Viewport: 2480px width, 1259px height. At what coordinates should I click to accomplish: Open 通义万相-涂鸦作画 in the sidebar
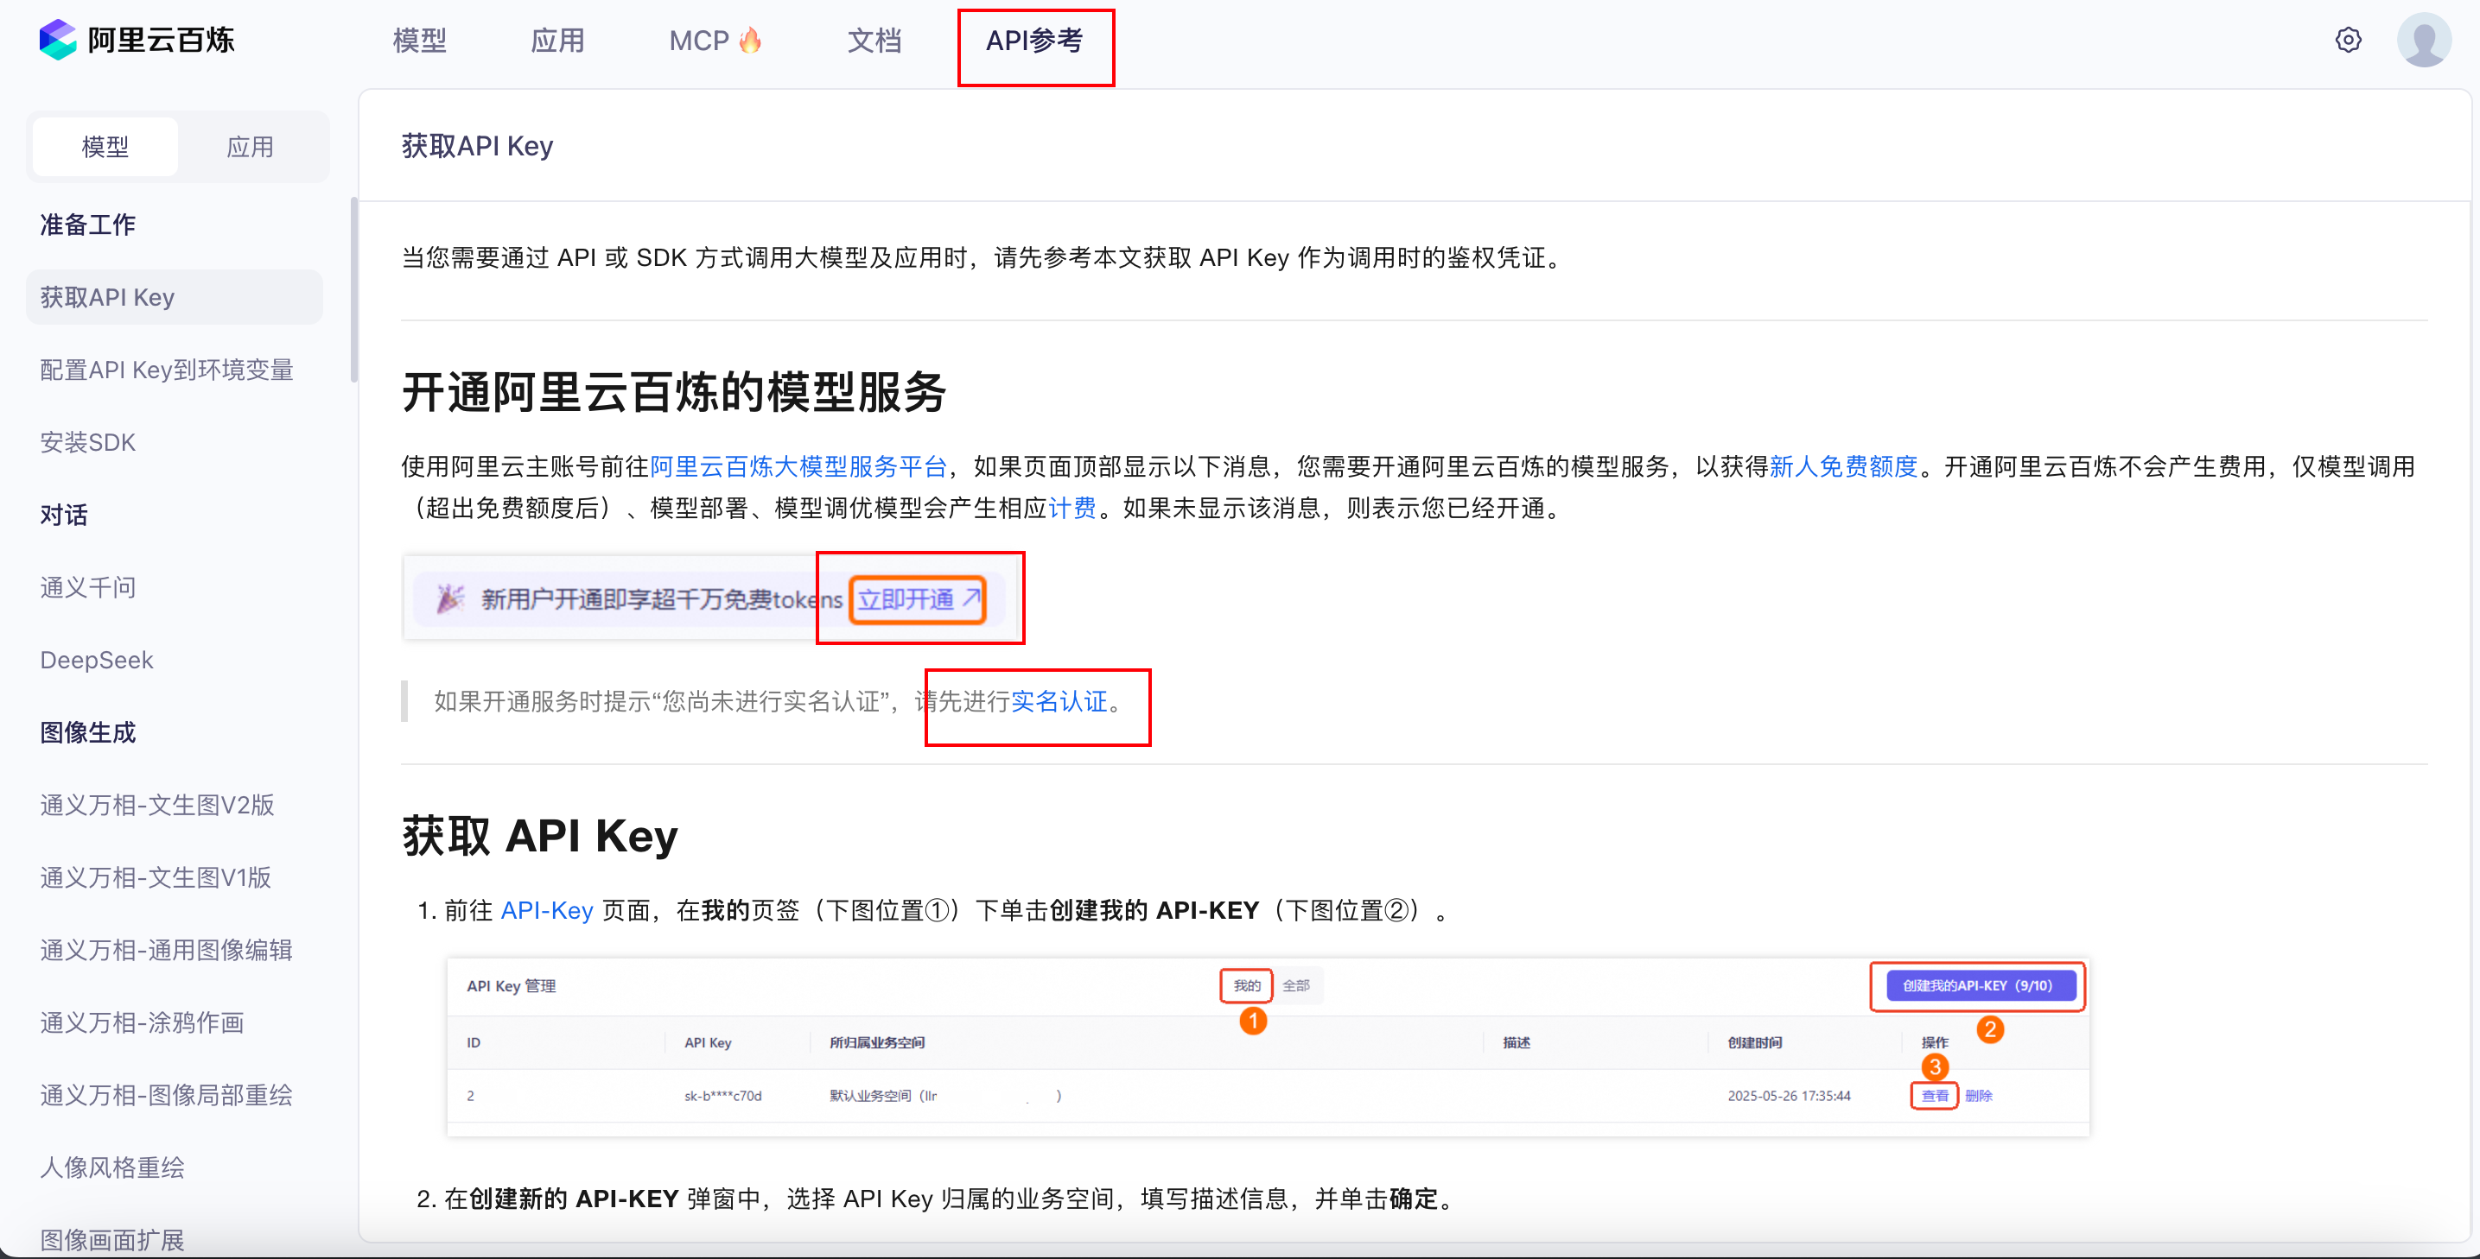142,1022
